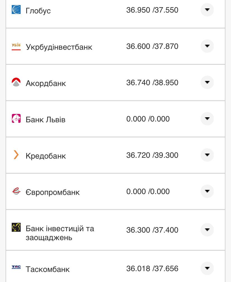This screenshot has width=231, height=282.
Task: Open the Європромбанк dropdown arrow
Action: (207, 191)
